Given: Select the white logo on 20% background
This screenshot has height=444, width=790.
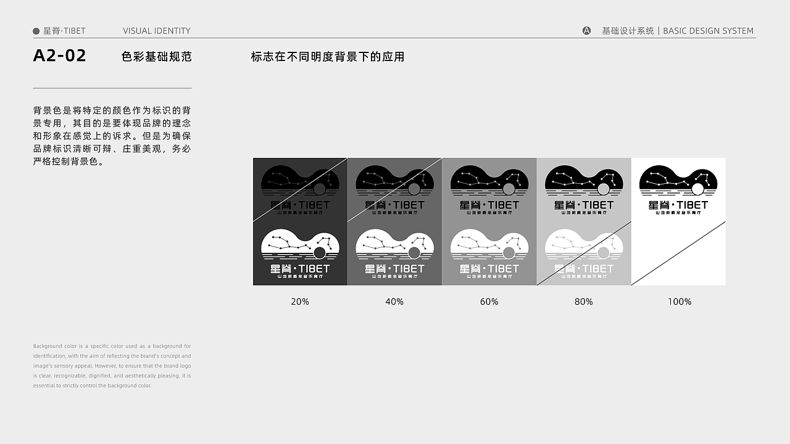Looking at the screenshot, I should [x=300, y=254].
